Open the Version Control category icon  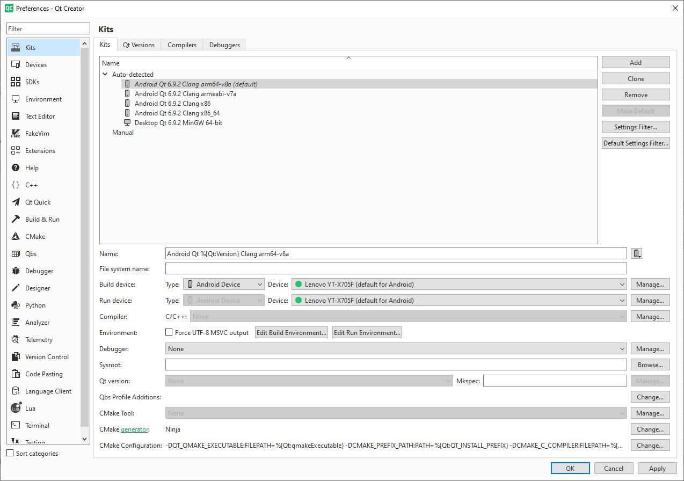click(x=16, y=357)
